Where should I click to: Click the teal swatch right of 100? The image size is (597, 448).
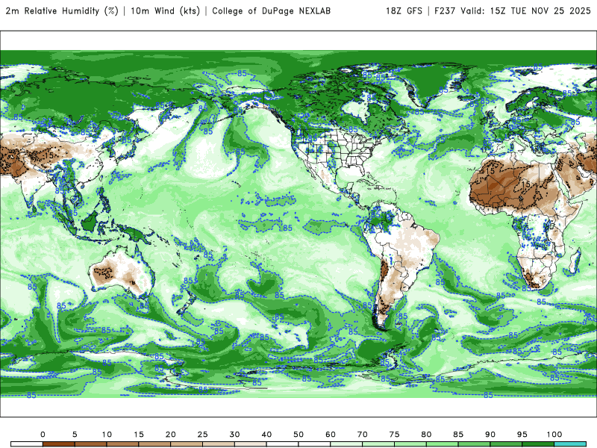(x=570, y=444)
